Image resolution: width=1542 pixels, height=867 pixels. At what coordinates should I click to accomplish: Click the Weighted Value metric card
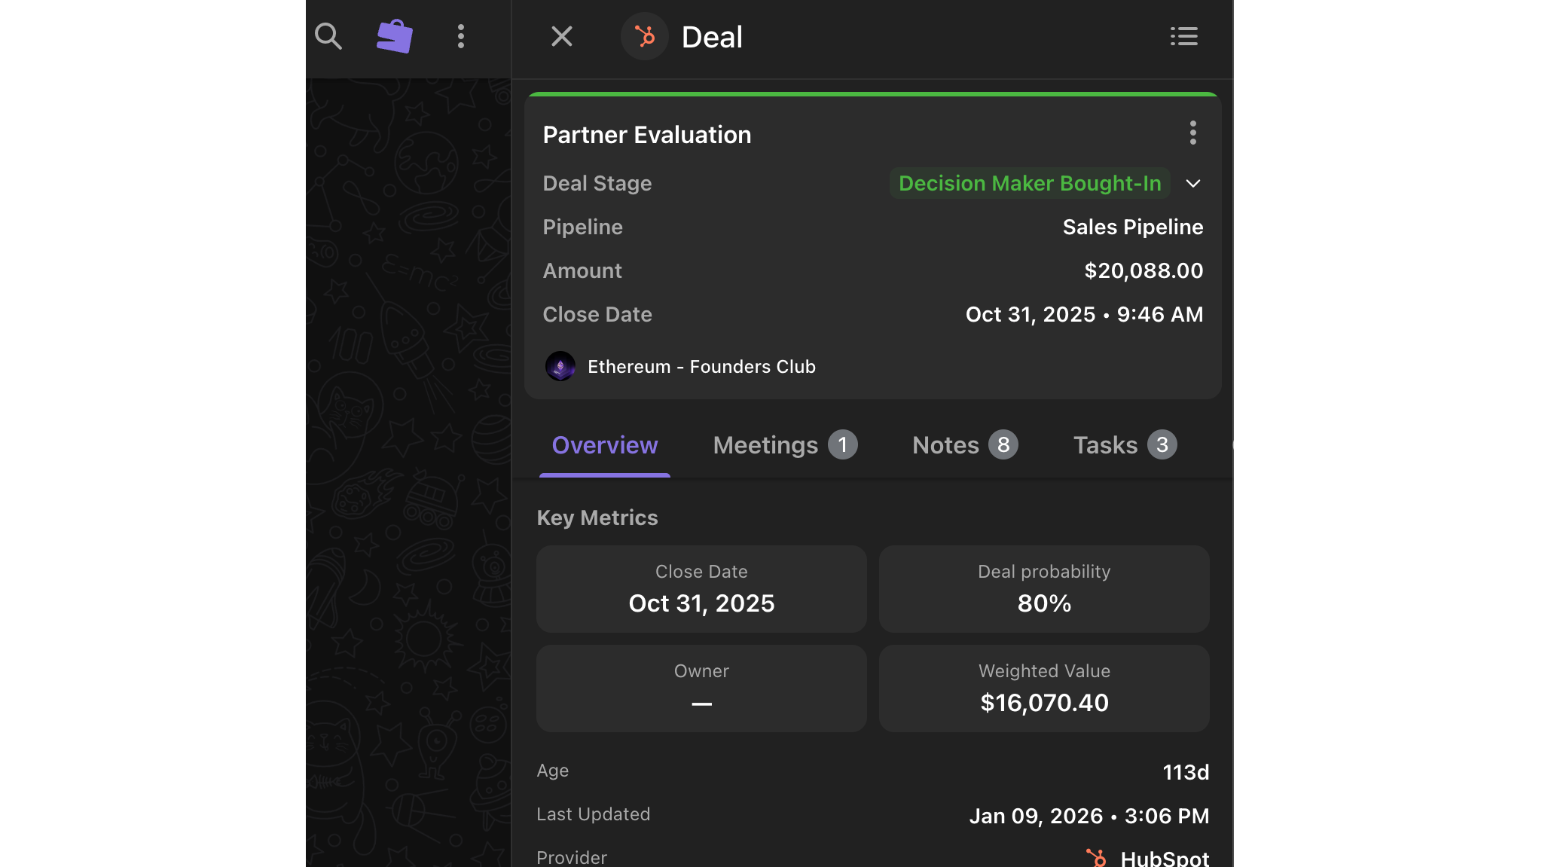(x=1044, y=688)
